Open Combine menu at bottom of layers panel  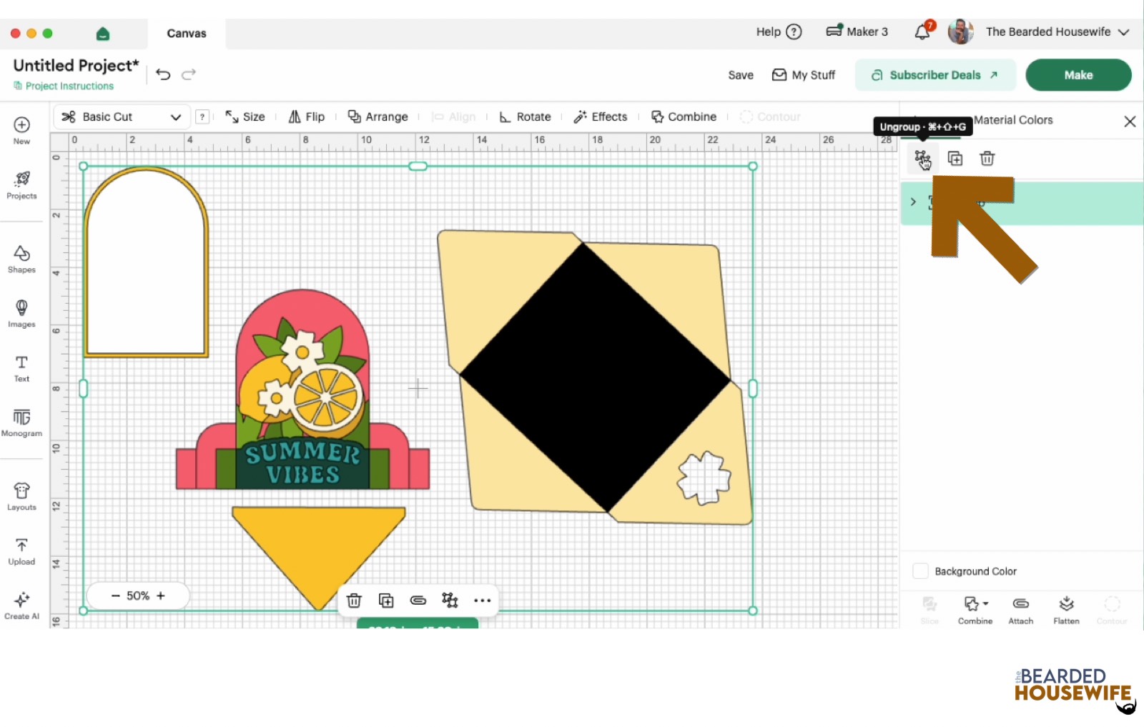coord(975,610)
